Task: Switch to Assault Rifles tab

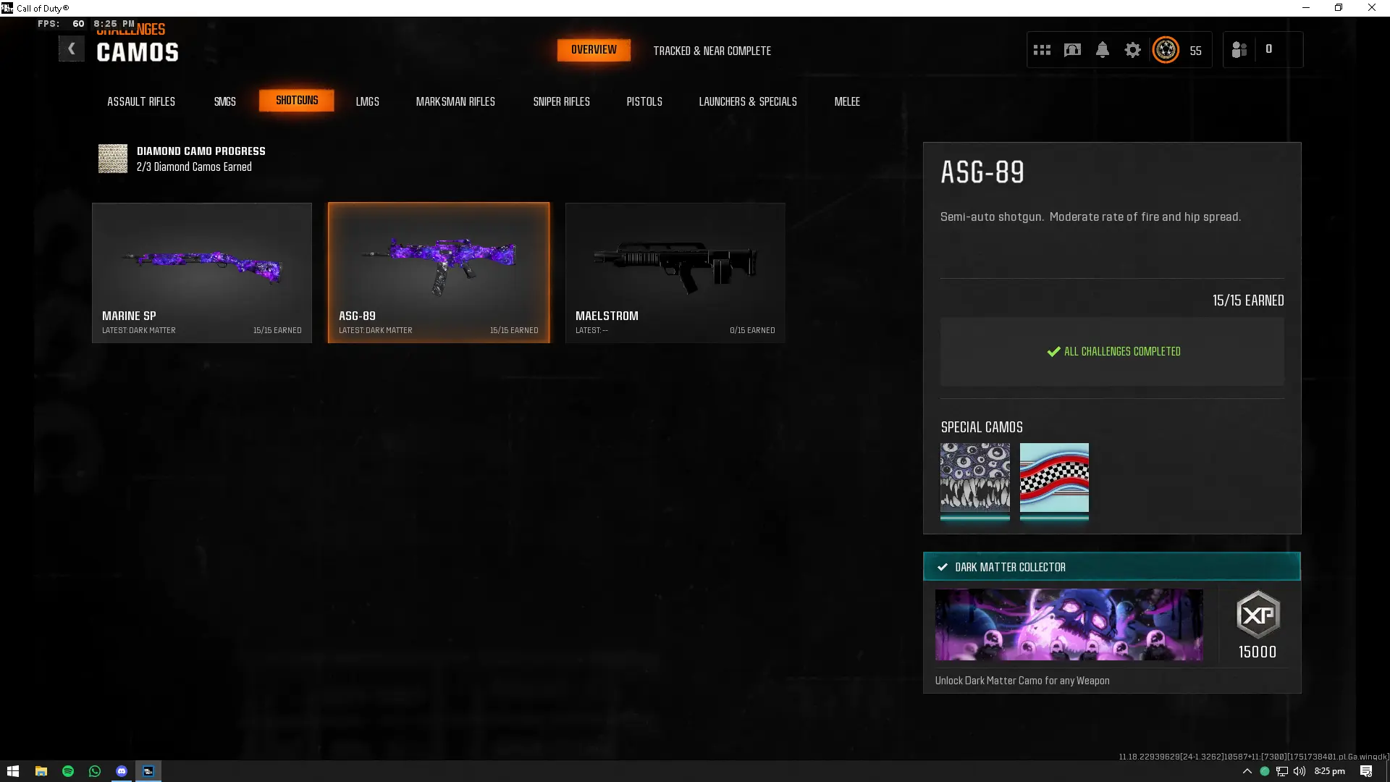Action: [x=141, y=101]
